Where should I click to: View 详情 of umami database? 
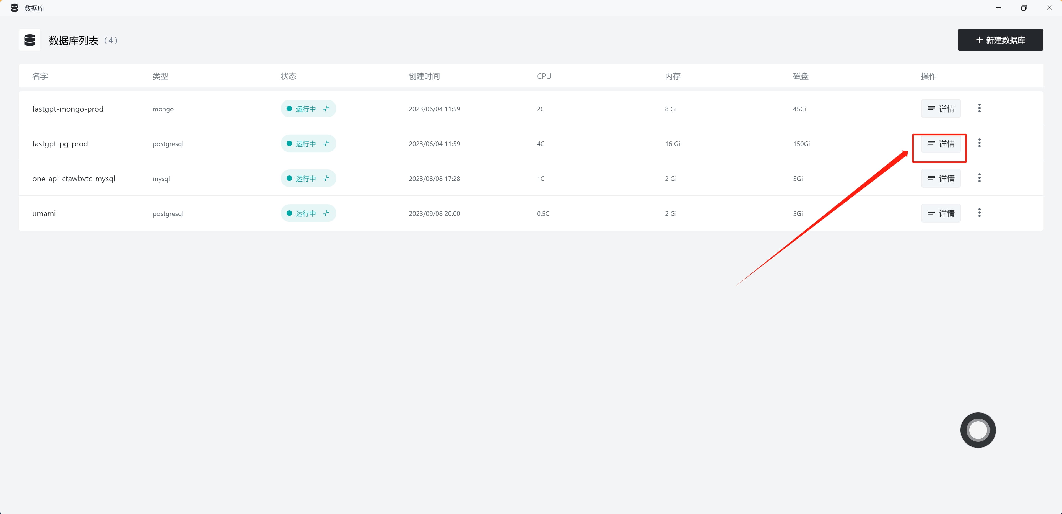pyautogui.click(x=940, y=213)
